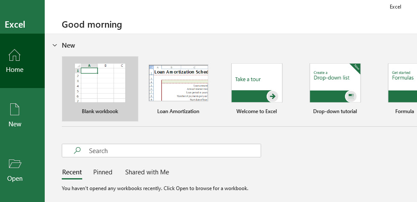Select the New label in sidebar
This screenshot has height=202, width=417.
[15, 124]
